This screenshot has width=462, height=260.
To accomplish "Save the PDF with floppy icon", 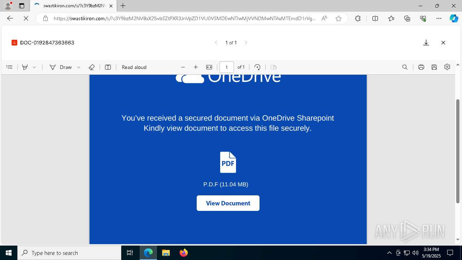I will tap(434, 67).
